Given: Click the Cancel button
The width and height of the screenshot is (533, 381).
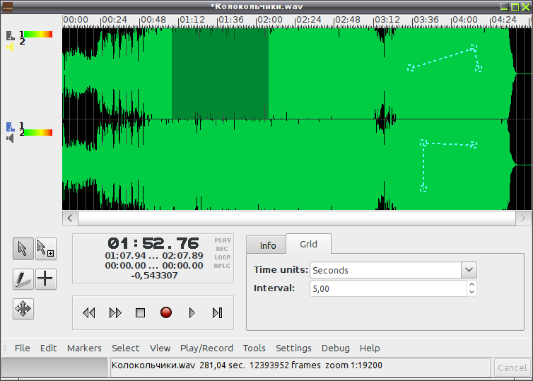Looking at the screenshot, I should (x=512, y=368).
